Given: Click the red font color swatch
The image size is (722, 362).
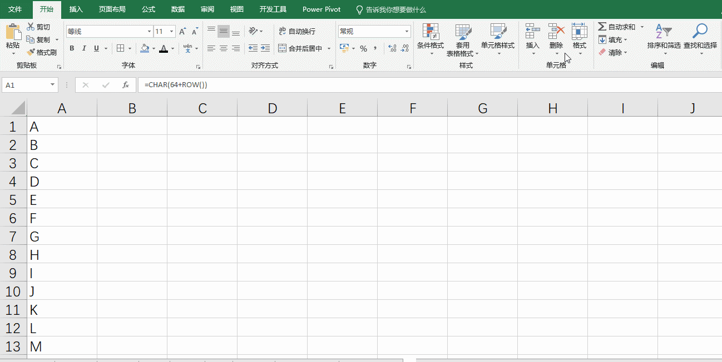Looking at the screenshot, I should pyautogui.click(x=165, y=52).
